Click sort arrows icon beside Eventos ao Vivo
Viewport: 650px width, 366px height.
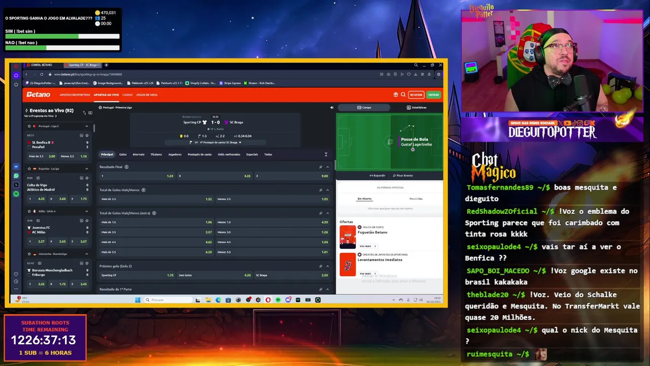point(84,112)
